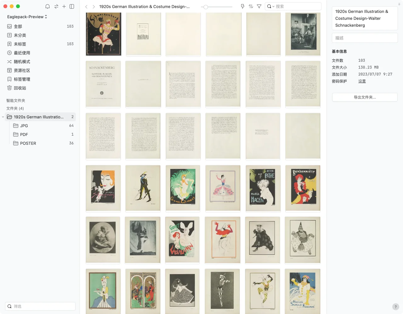
Task: Open the orange-haired woman poster thumbnail
Action: click(x=103, y=188)
